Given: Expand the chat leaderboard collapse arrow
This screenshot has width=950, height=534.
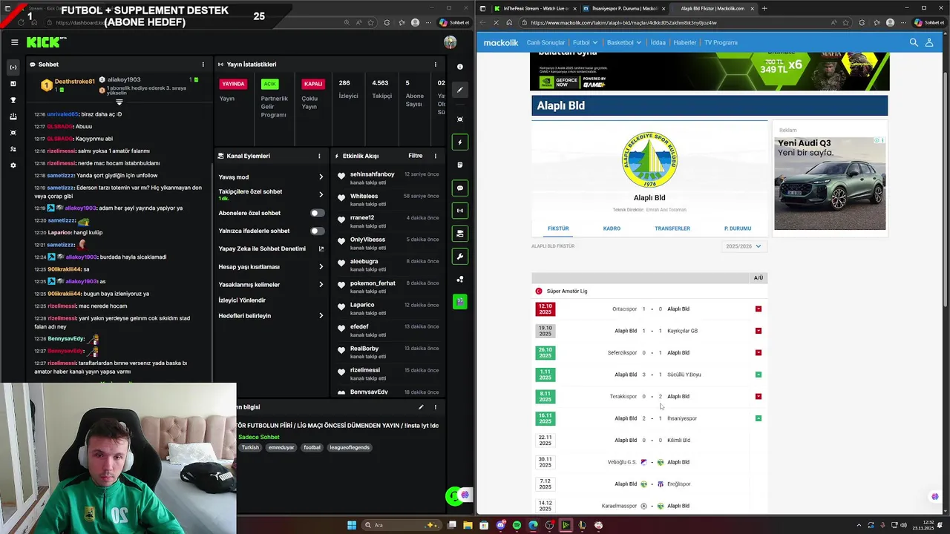Looking at the screenshot, I should click(119, 102).
